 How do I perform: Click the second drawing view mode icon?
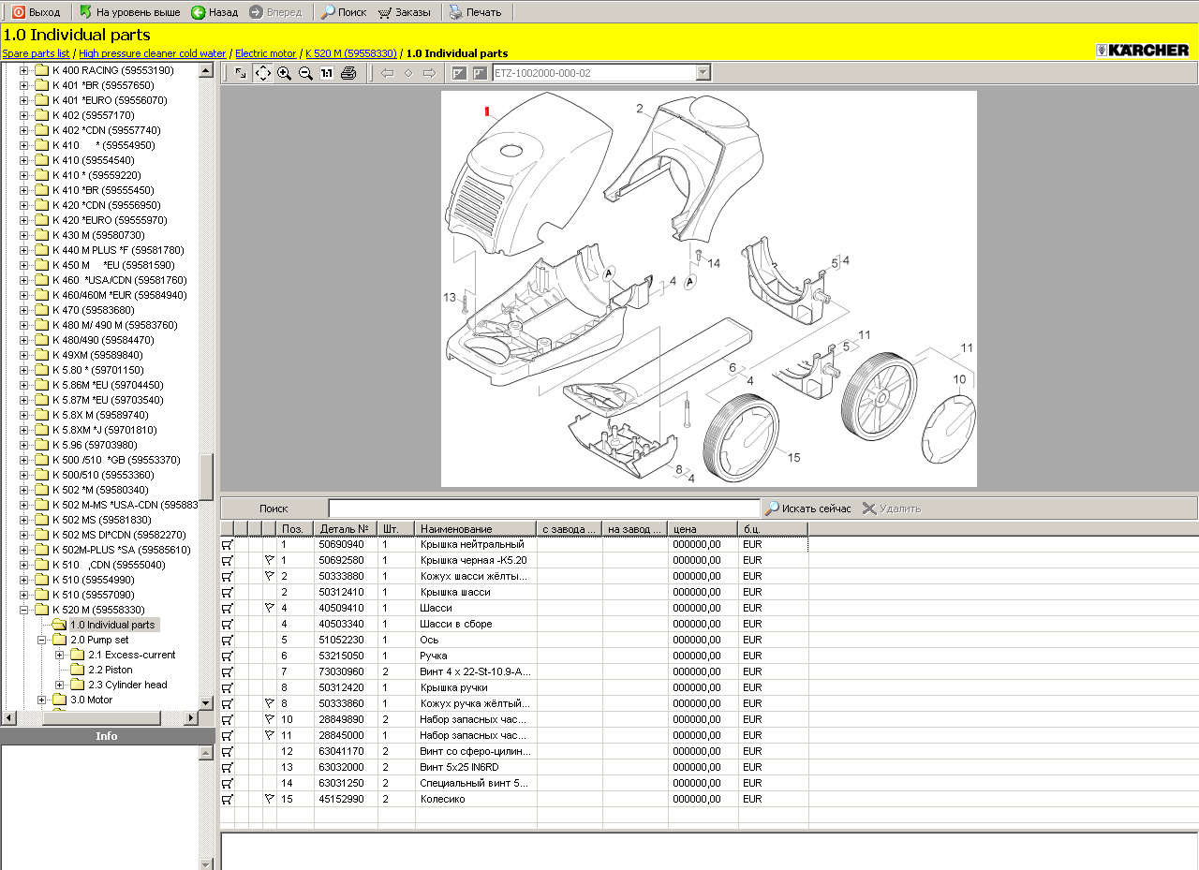pyautogui.click(x=480, y=73)
